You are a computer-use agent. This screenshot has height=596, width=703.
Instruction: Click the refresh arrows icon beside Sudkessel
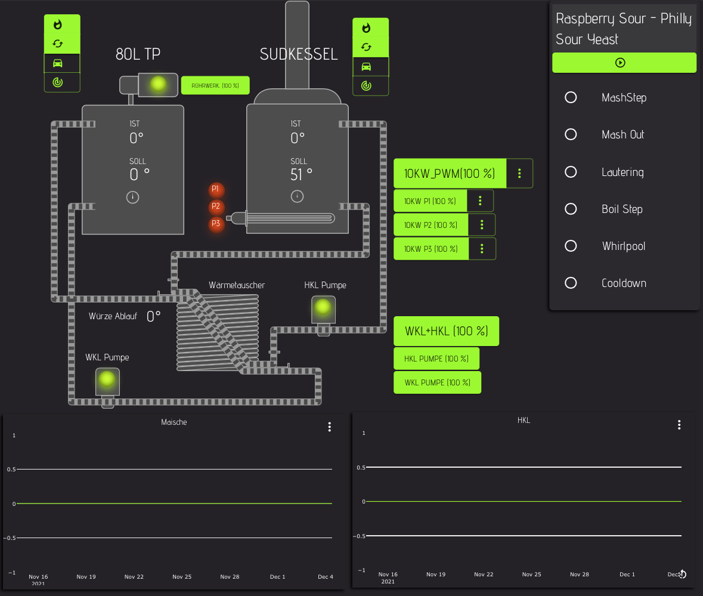pos(366,47)
